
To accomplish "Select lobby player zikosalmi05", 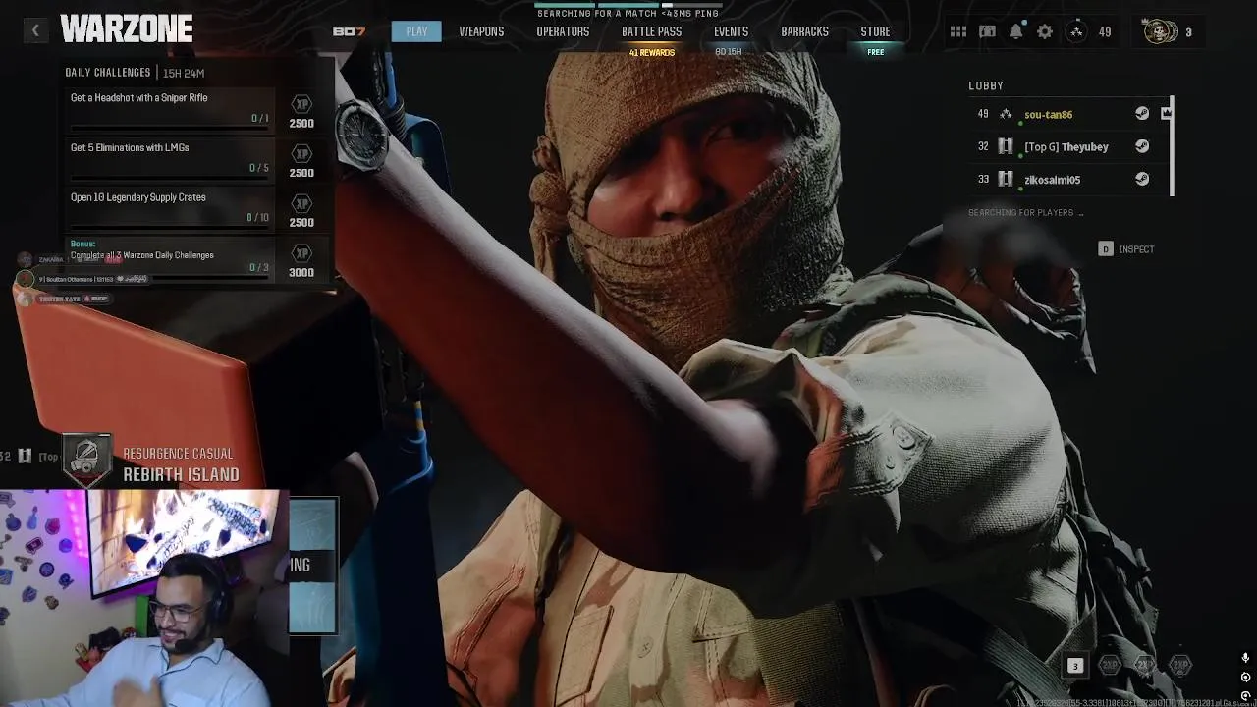I will coord(1052,180).
